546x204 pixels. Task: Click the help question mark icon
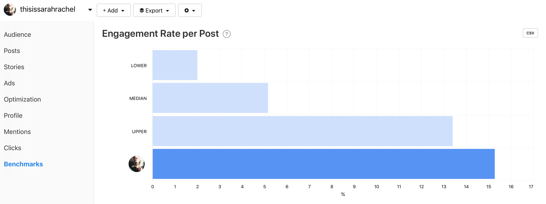click(x=227, y=34)
